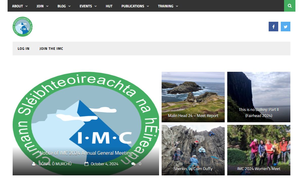Click the LOG IN link
Viewport: 303px width, 187px height.
(23, 49)
